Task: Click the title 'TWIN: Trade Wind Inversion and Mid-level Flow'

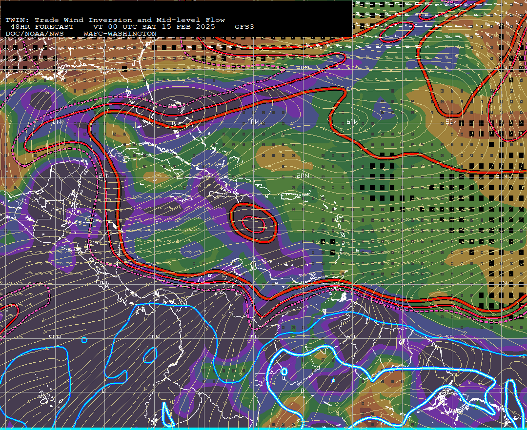Action: [x=115, y=20]
